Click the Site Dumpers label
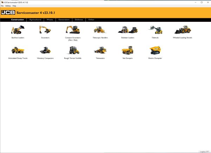This screenshot has width=211, height=153. click(x=128, y=58)
